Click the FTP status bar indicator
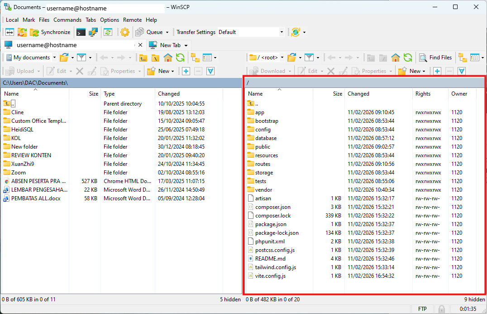 pyautogui.click(x=422, y=309)
